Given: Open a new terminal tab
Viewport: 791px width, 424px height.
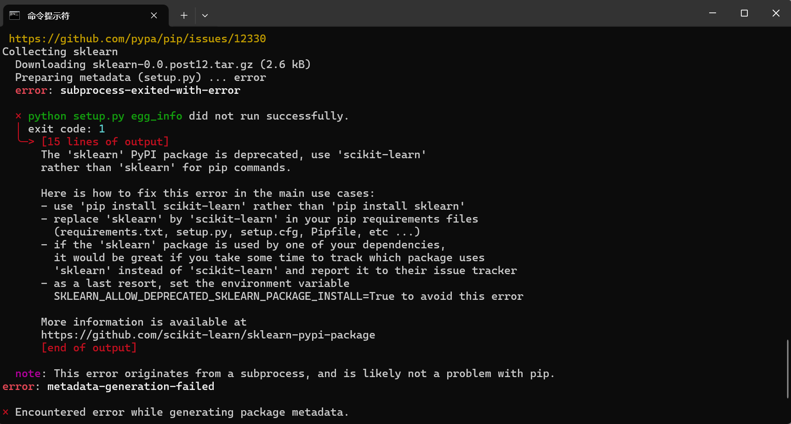Looking at the screenshot, I should (x=183, y=15).
